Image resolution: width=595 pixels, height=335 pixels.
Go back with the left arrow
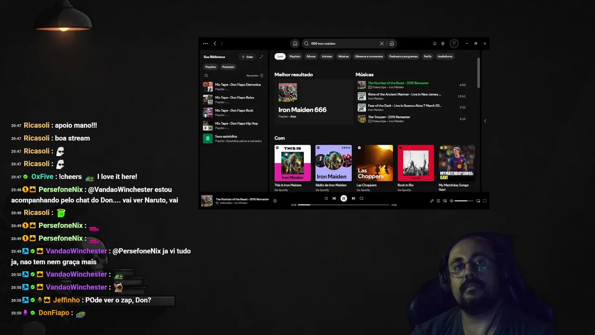tap(215, 43)
